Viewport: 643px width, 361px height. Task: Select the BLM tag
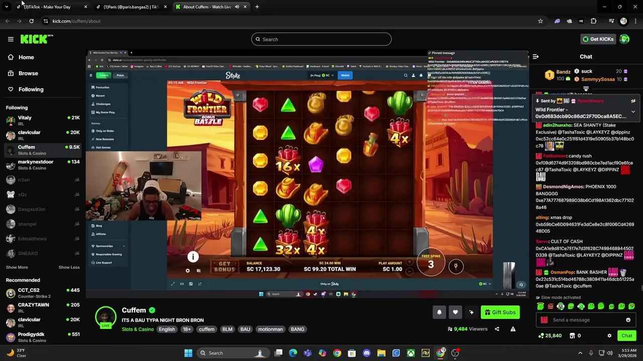pyautogui.click(x=227, y=329)
